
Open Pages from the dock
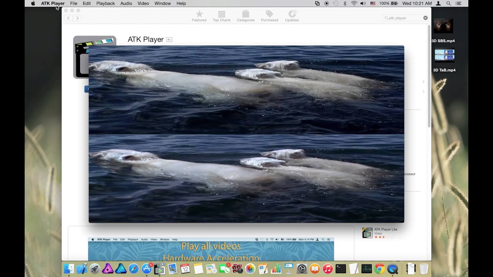pos(263,269)
